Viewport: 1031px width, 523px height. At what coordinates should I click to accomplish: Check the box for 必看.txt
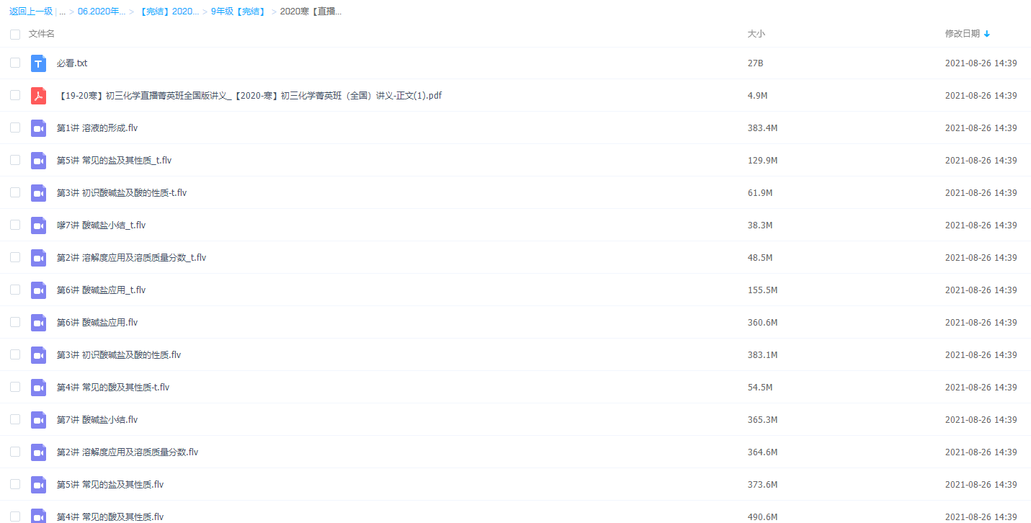(15, 63)
